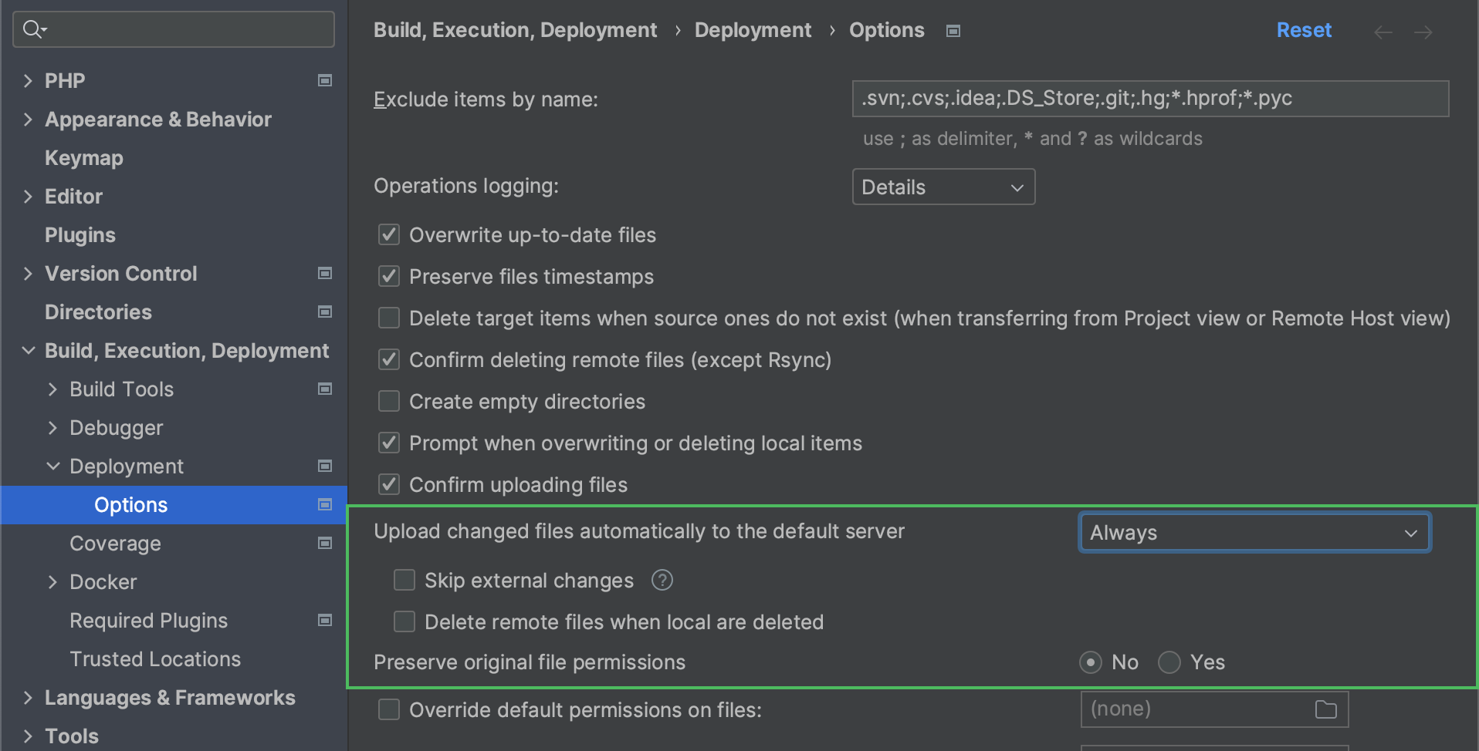Image resolution: width=1479 pixels, height=751 pixels.
Task: Click the forward navigation arrow
Action: click(1423, 32)
